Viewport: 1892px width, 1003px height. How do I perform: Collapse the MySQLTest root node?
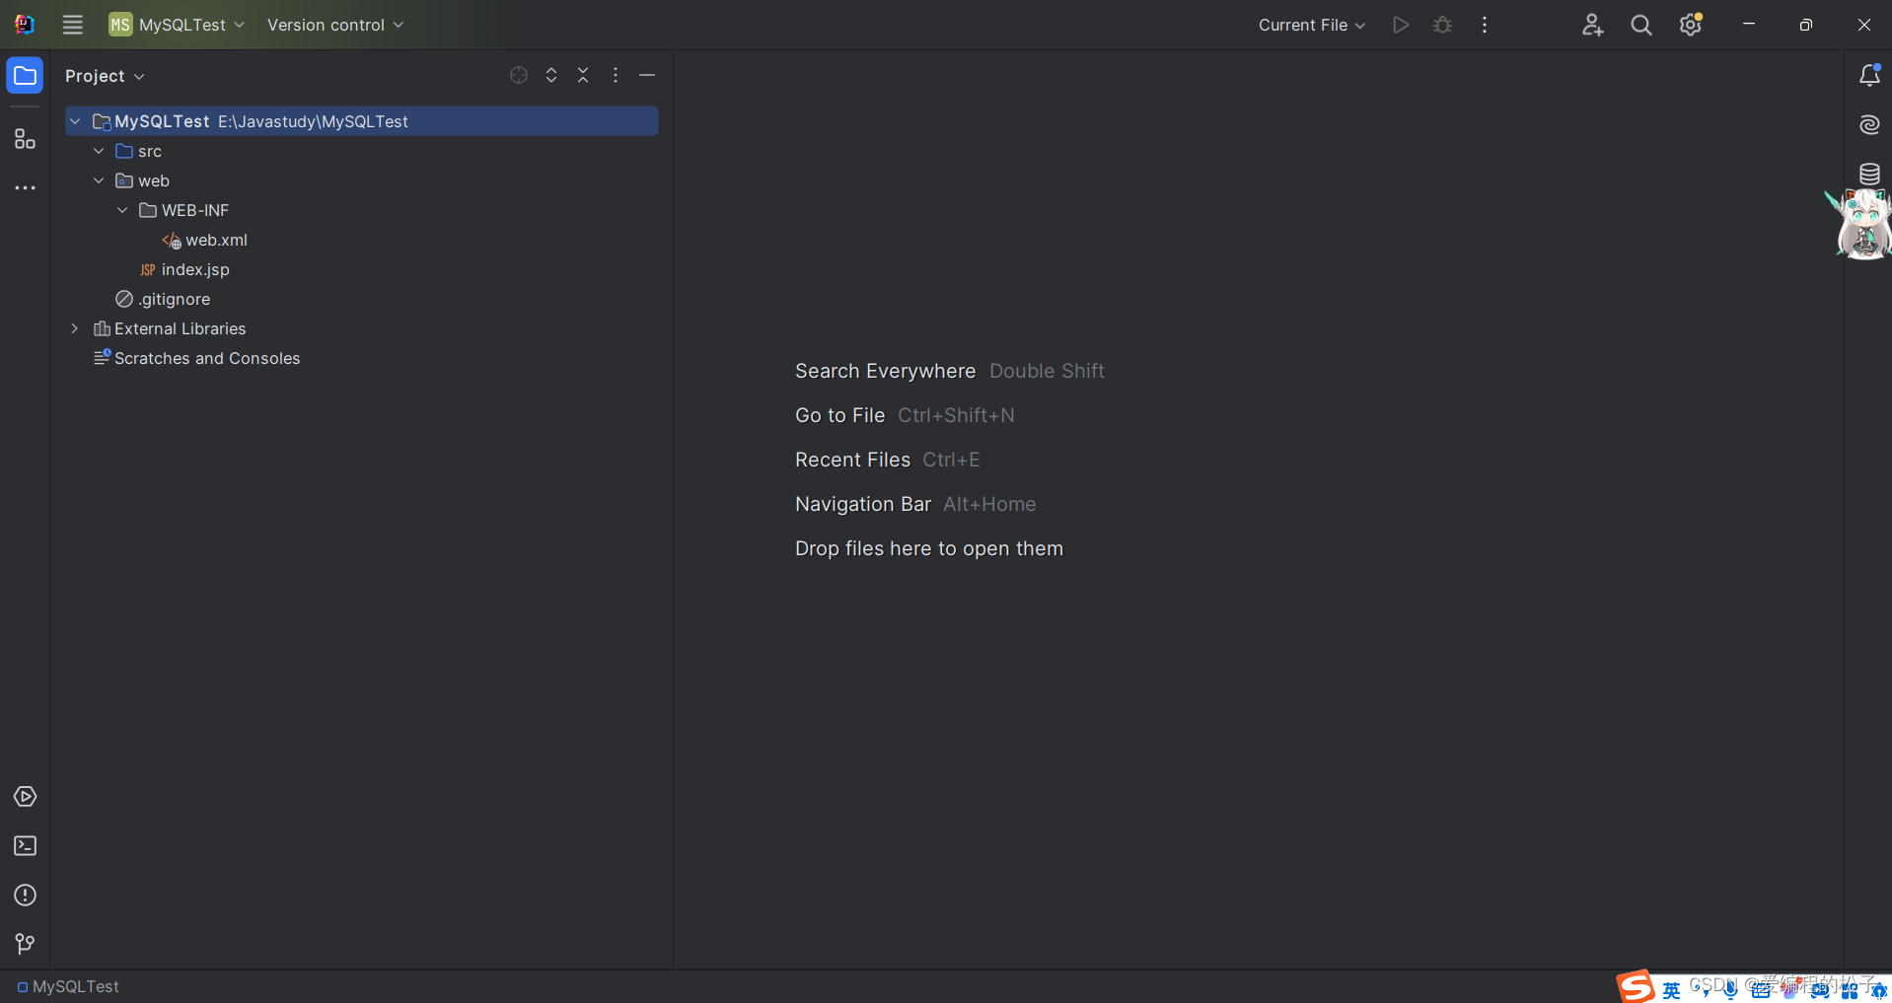tap(75, 121)
